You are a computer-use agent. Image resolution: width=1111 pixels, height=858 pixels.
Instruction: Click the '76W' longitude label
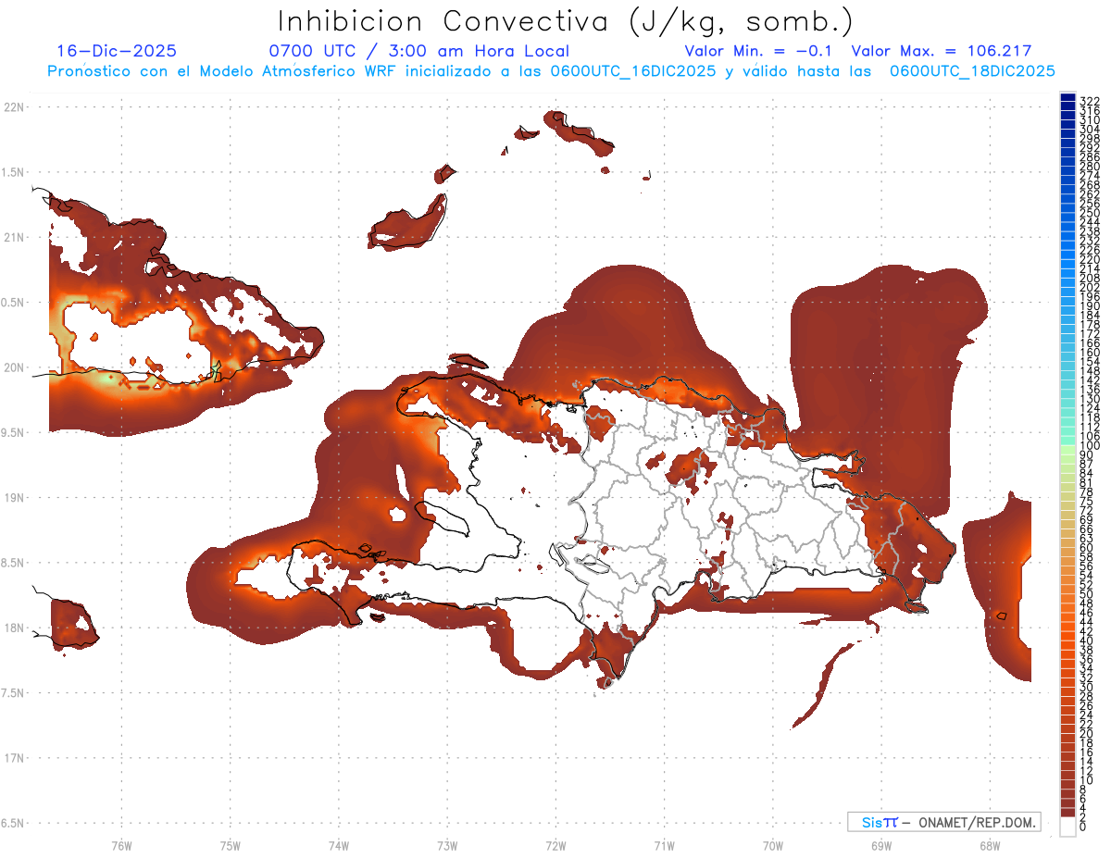pos(121,845)
